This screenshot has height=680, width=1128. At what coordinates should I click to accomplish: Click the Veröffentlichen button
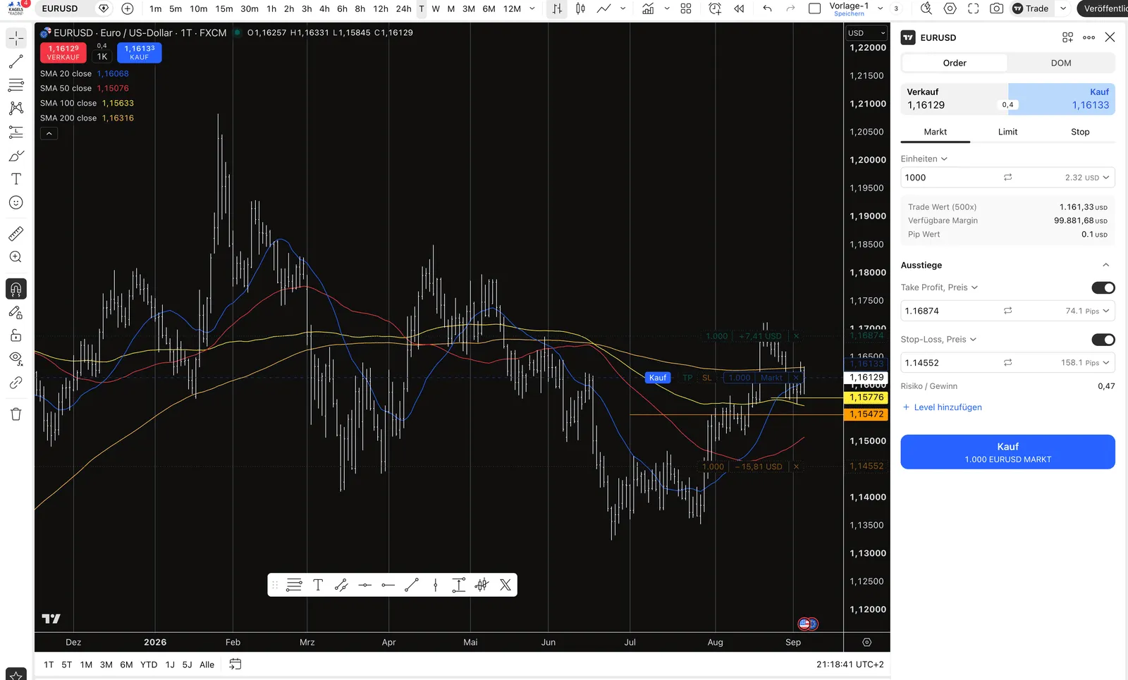click(x=1103, y=8)
